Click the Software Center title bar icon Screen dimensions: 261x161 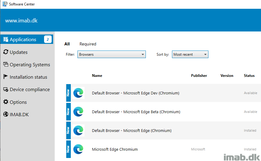tap(5, 4)
